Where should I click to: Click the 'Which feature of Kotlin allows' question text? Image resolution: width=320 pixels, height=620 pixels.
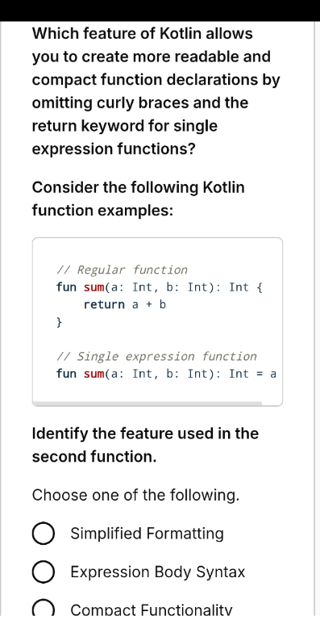pyautogui.click(x=142, y=34)
